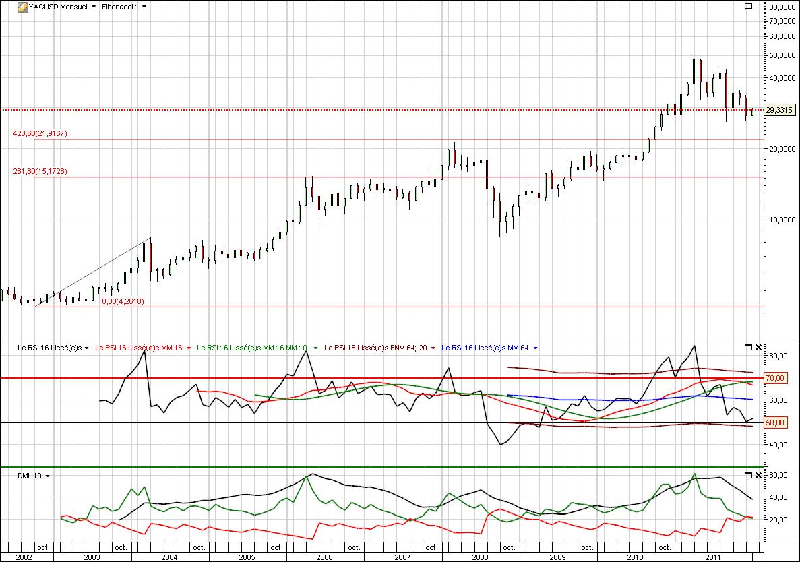Click the 20,0000 price axis value

point(782,149)
